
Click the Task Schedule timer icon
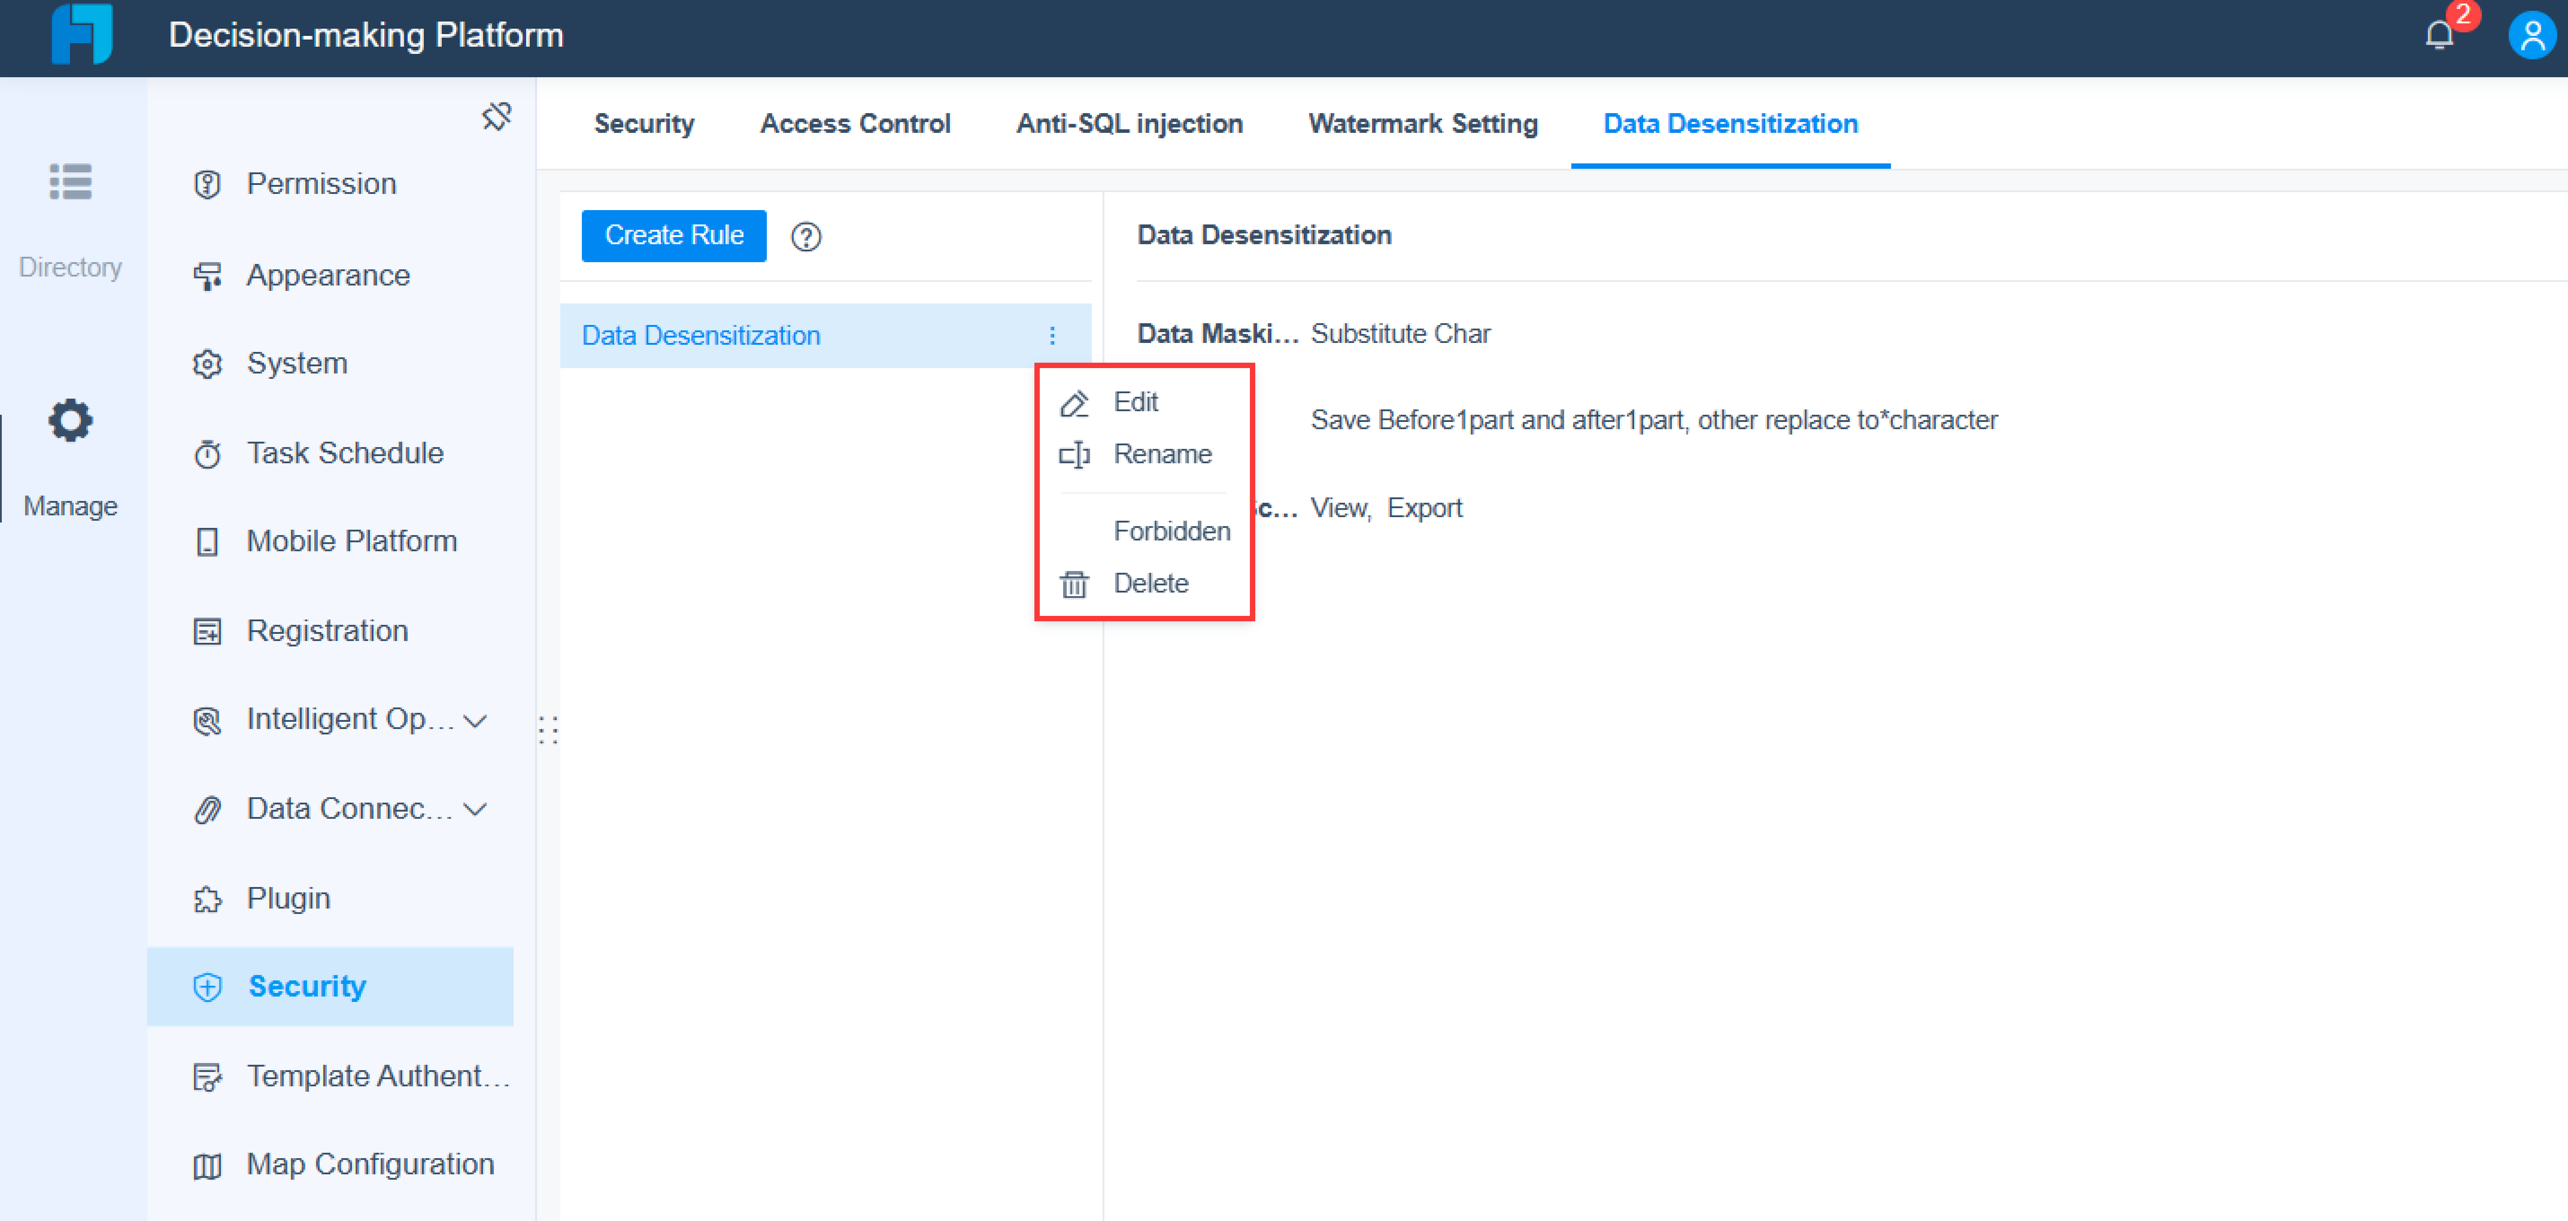point(207,455)
